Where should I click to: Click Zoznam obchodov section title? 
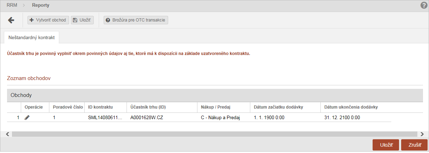pos(29,78)
